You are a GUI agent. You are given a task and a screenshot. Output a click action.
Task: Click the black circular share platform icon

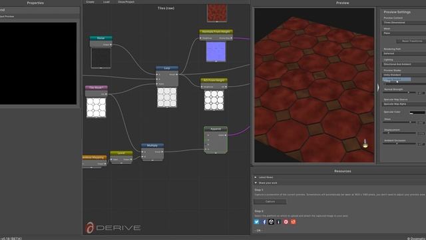pyautogui.click(x=271, y=222)
